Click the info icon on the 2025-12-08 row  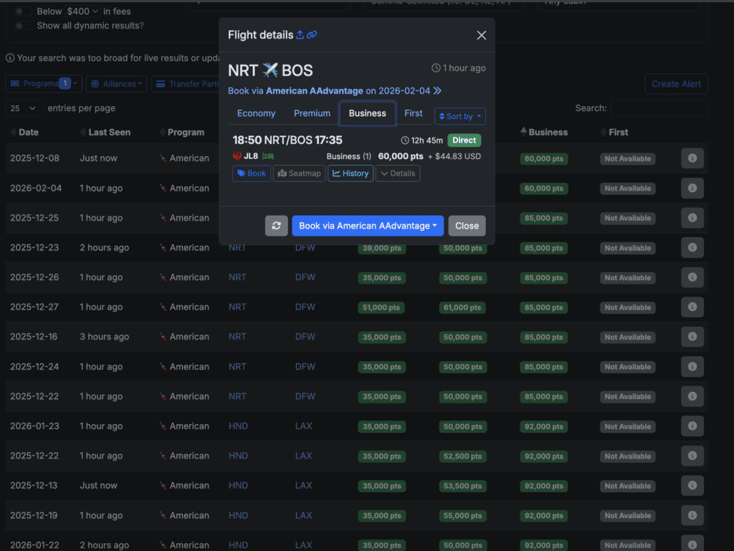692,158
